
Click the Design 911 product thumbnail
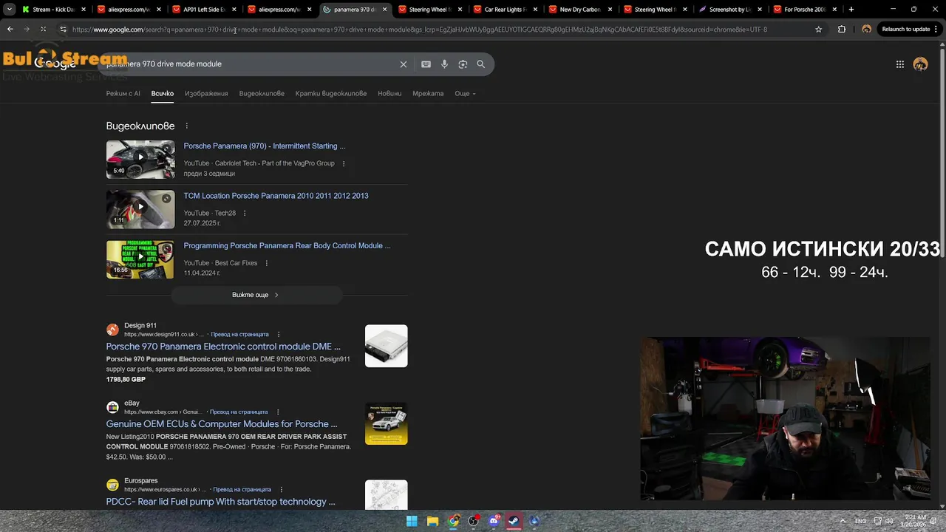pos(386,346)
